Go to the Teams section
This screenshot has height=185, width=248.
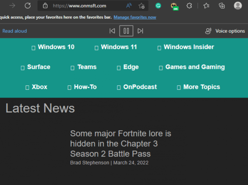pyautogui.click(x=84, y=67)
